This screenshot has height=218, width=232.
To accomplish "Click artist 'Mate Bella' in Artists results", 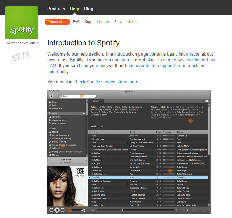I will point(107,107).
